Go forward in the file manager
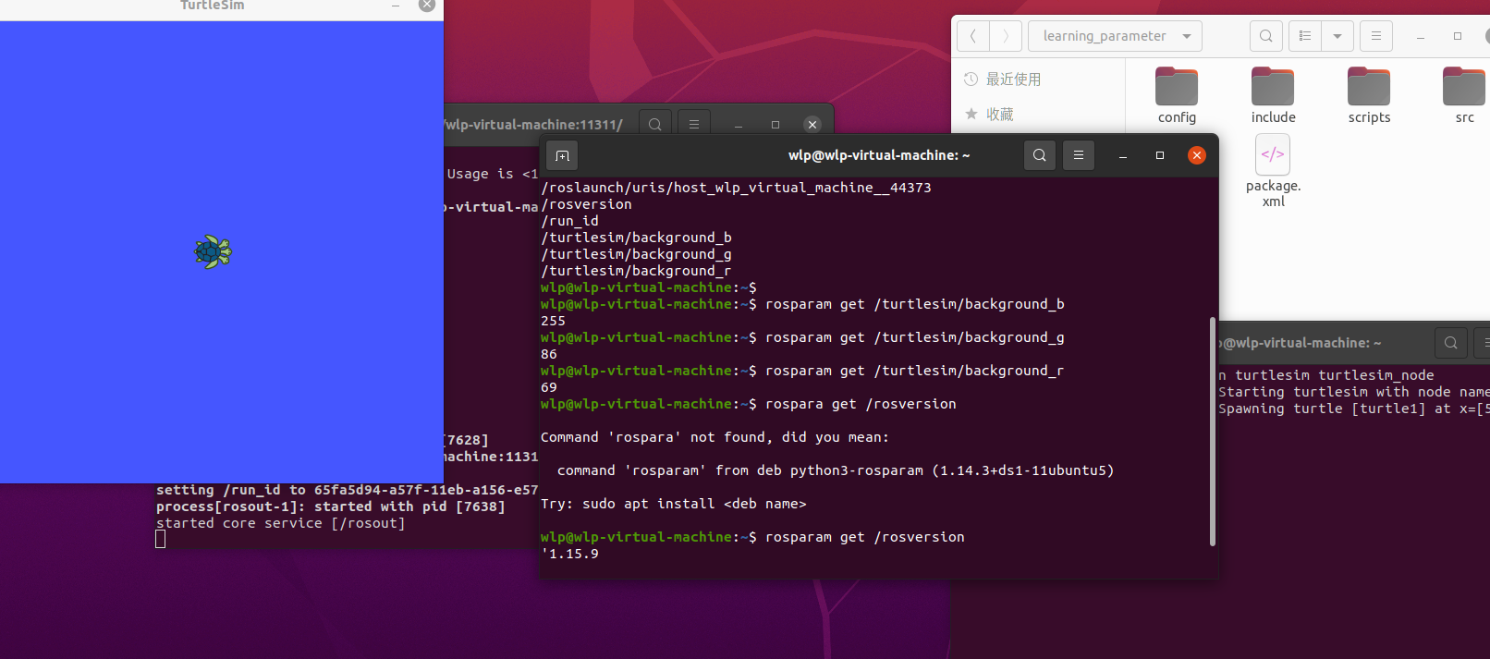The height and width of the screenshot is (659, 1490). [1006, 36]
